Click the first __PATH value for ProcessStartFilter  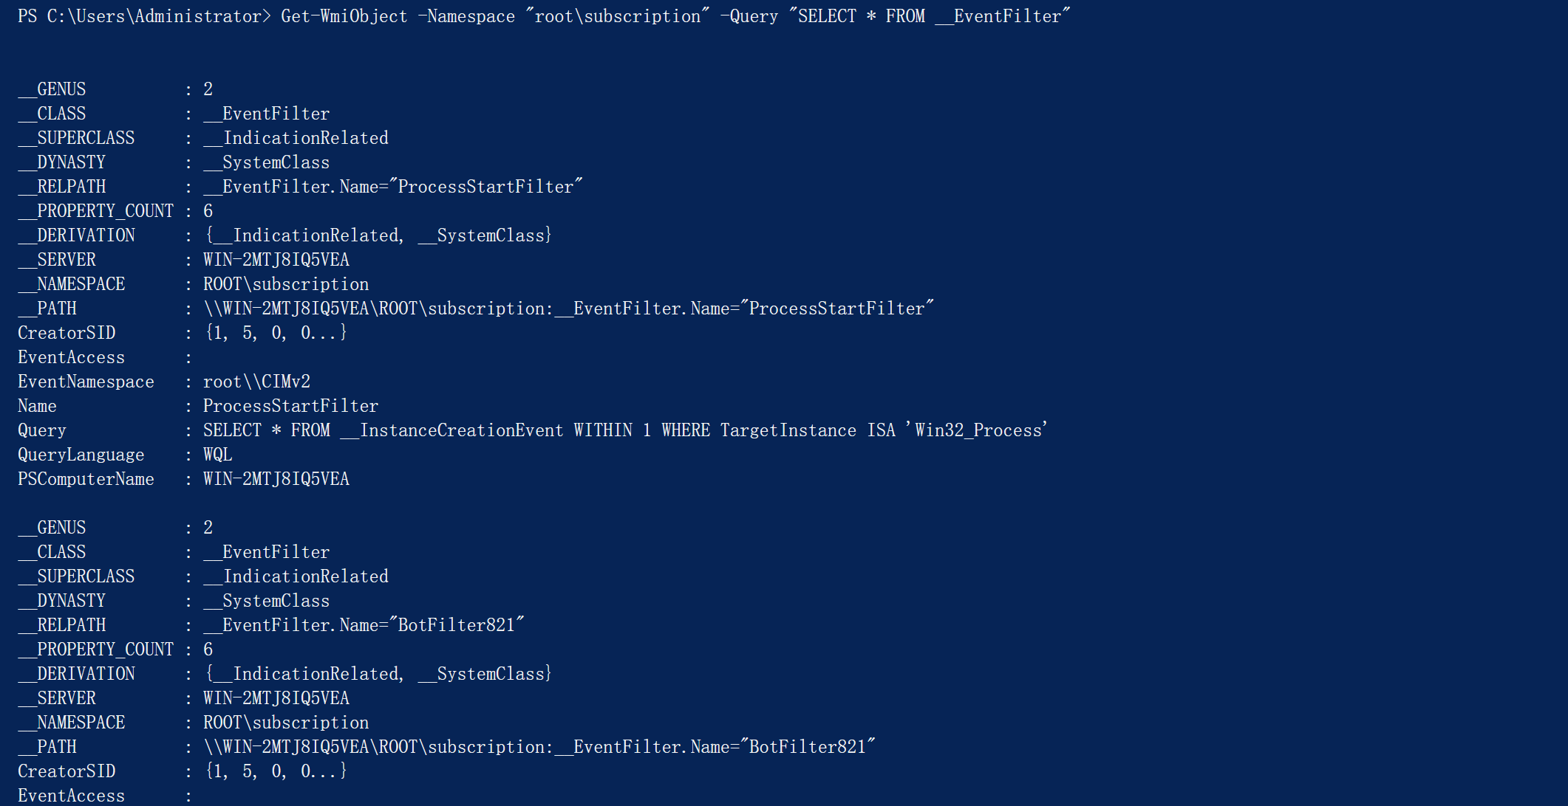point(567,309)
